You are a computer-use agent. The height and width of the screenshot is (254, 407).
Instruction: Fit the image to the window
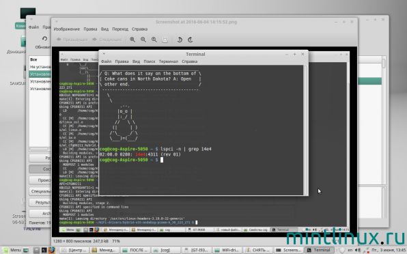click(165, 40)
